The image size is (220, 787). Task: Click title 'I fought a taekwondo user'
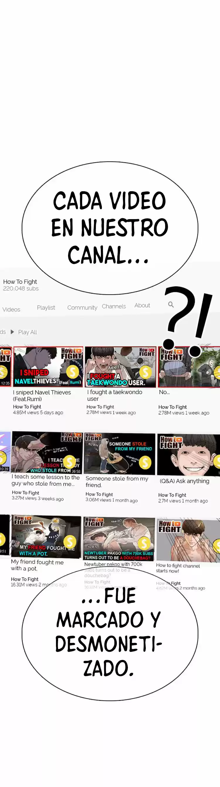pyautogui.click(x=115, y=395)
